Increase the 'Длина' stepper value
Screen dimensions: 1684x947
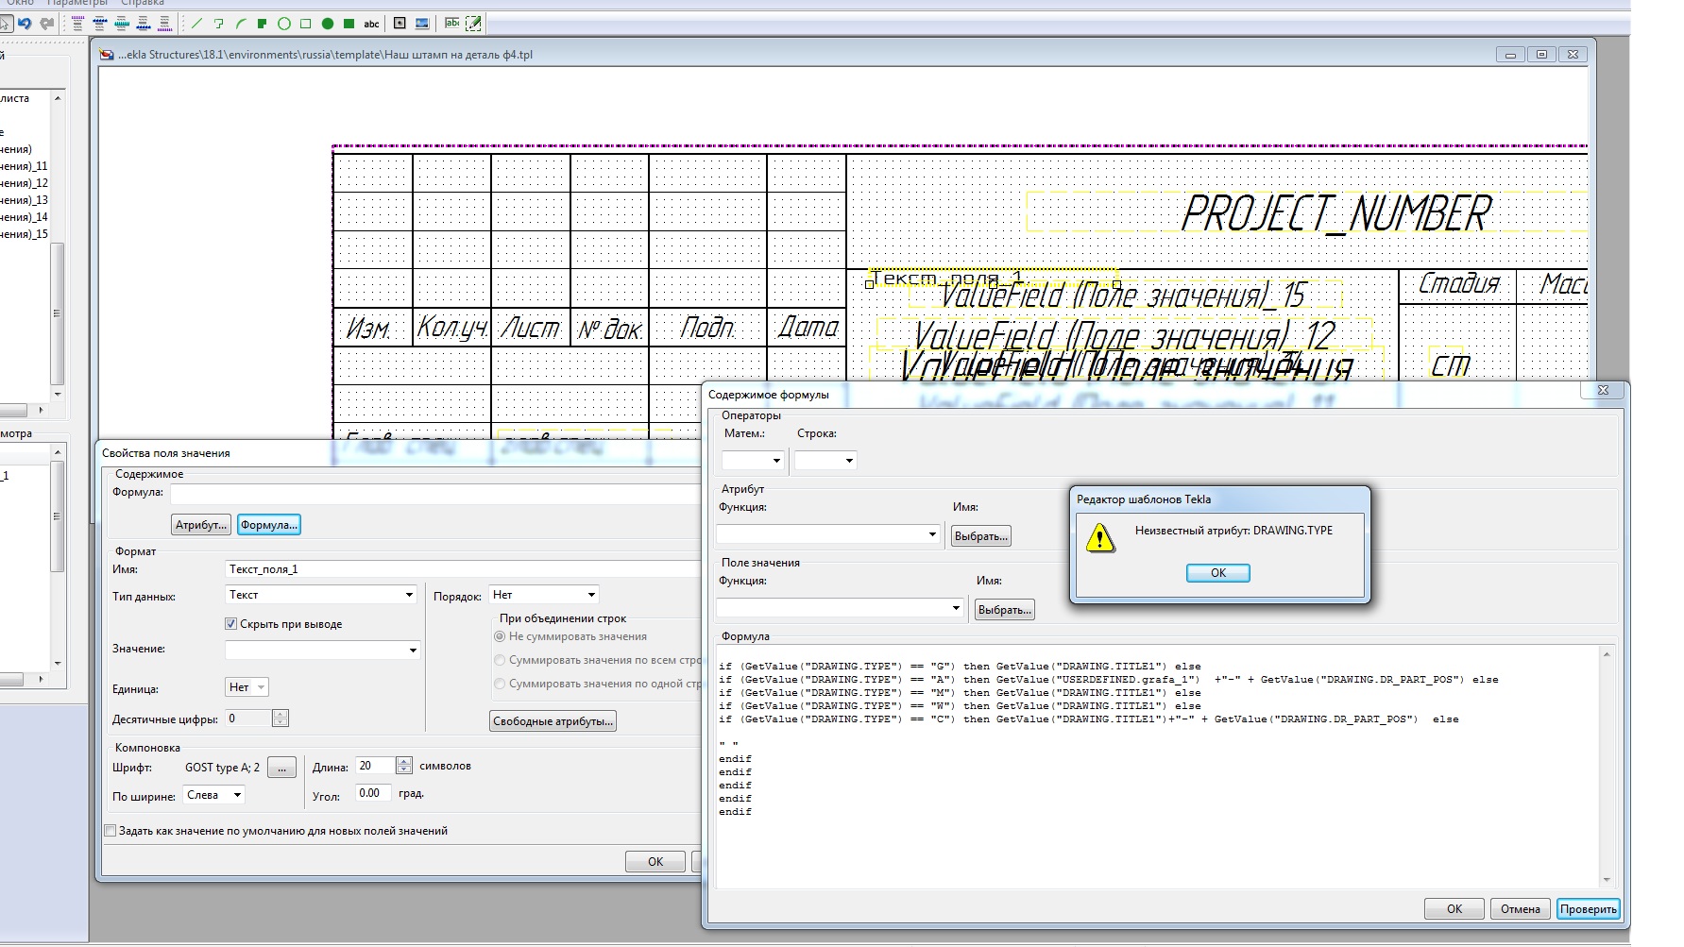(404, 761)
